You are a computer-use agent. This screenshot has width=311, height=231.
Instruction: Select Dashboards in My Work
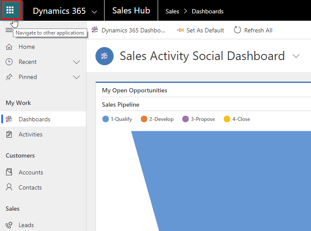coord(43,119)
